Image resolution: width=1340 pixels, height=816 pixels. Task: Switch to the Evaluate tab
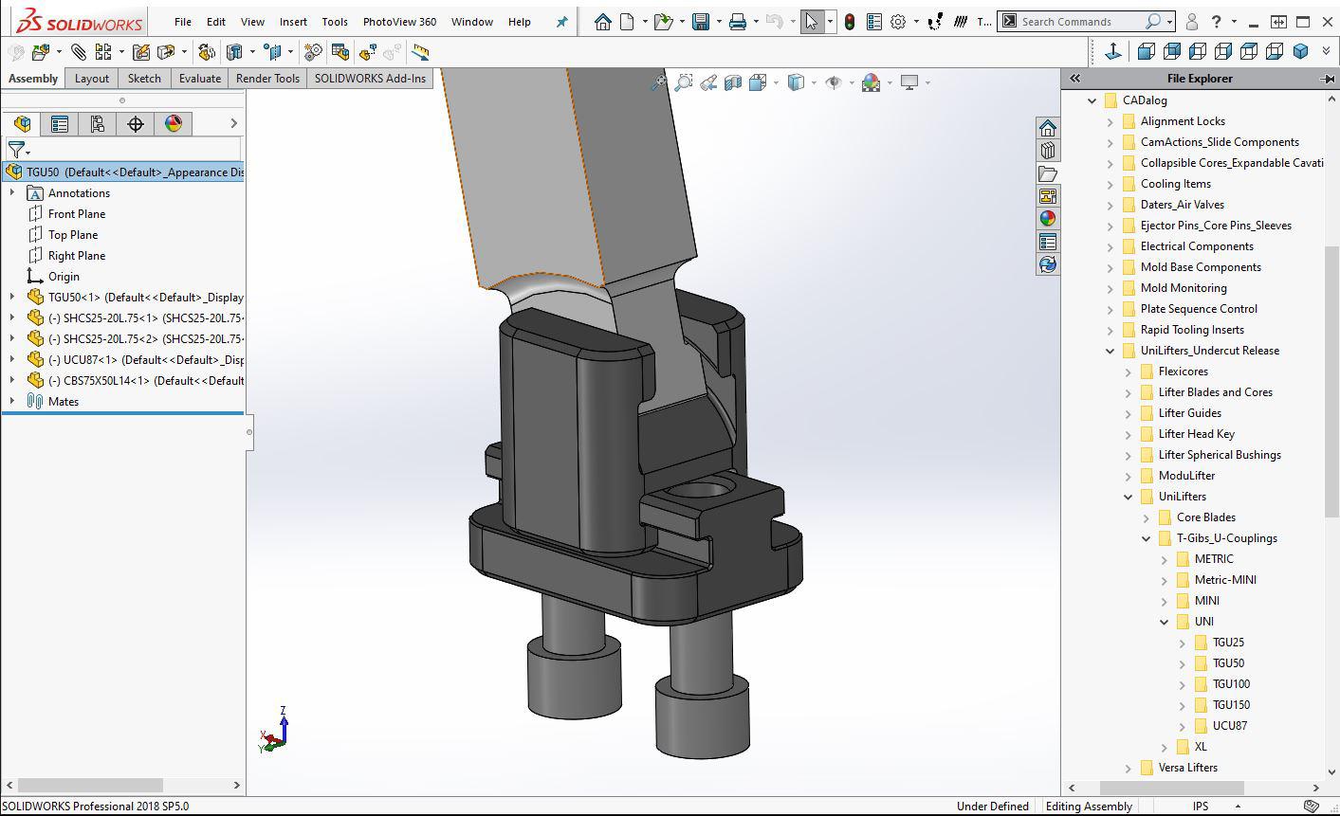200,79
